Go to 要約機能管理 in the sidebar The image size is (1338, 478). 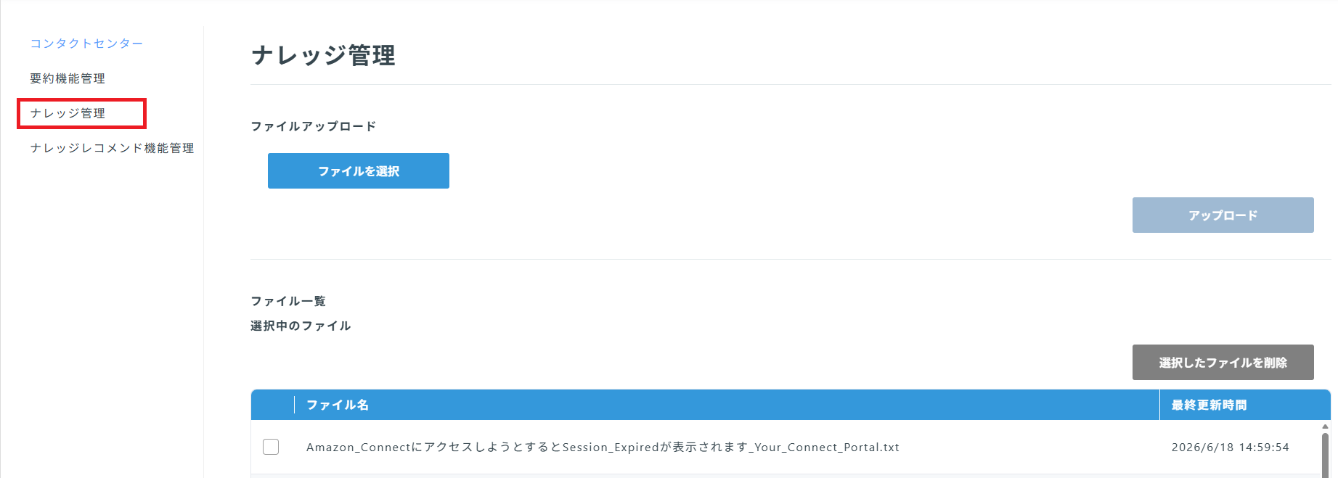68,78
